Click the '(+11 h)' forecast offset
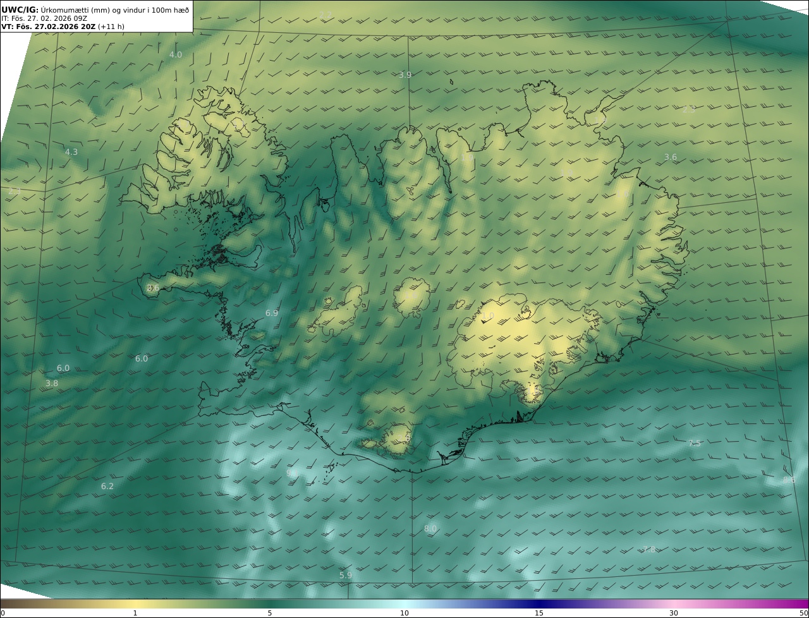 (x=111, y=27)
